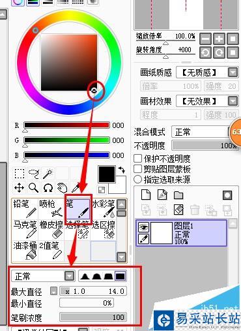
Task: Select the 图层1 layer thumbnail
Action: (x=162, y=233)
